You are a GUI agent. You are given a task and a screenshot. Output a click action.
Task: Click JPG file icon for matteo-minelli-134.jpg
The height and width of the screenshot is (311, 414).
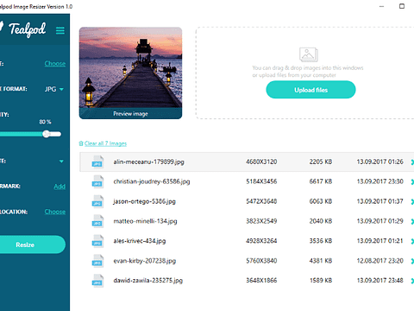pos(97,221)
